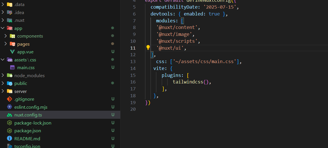Open main.css in the explorer
The height and width of the screenshot is (148, 328).
[26, 68]
